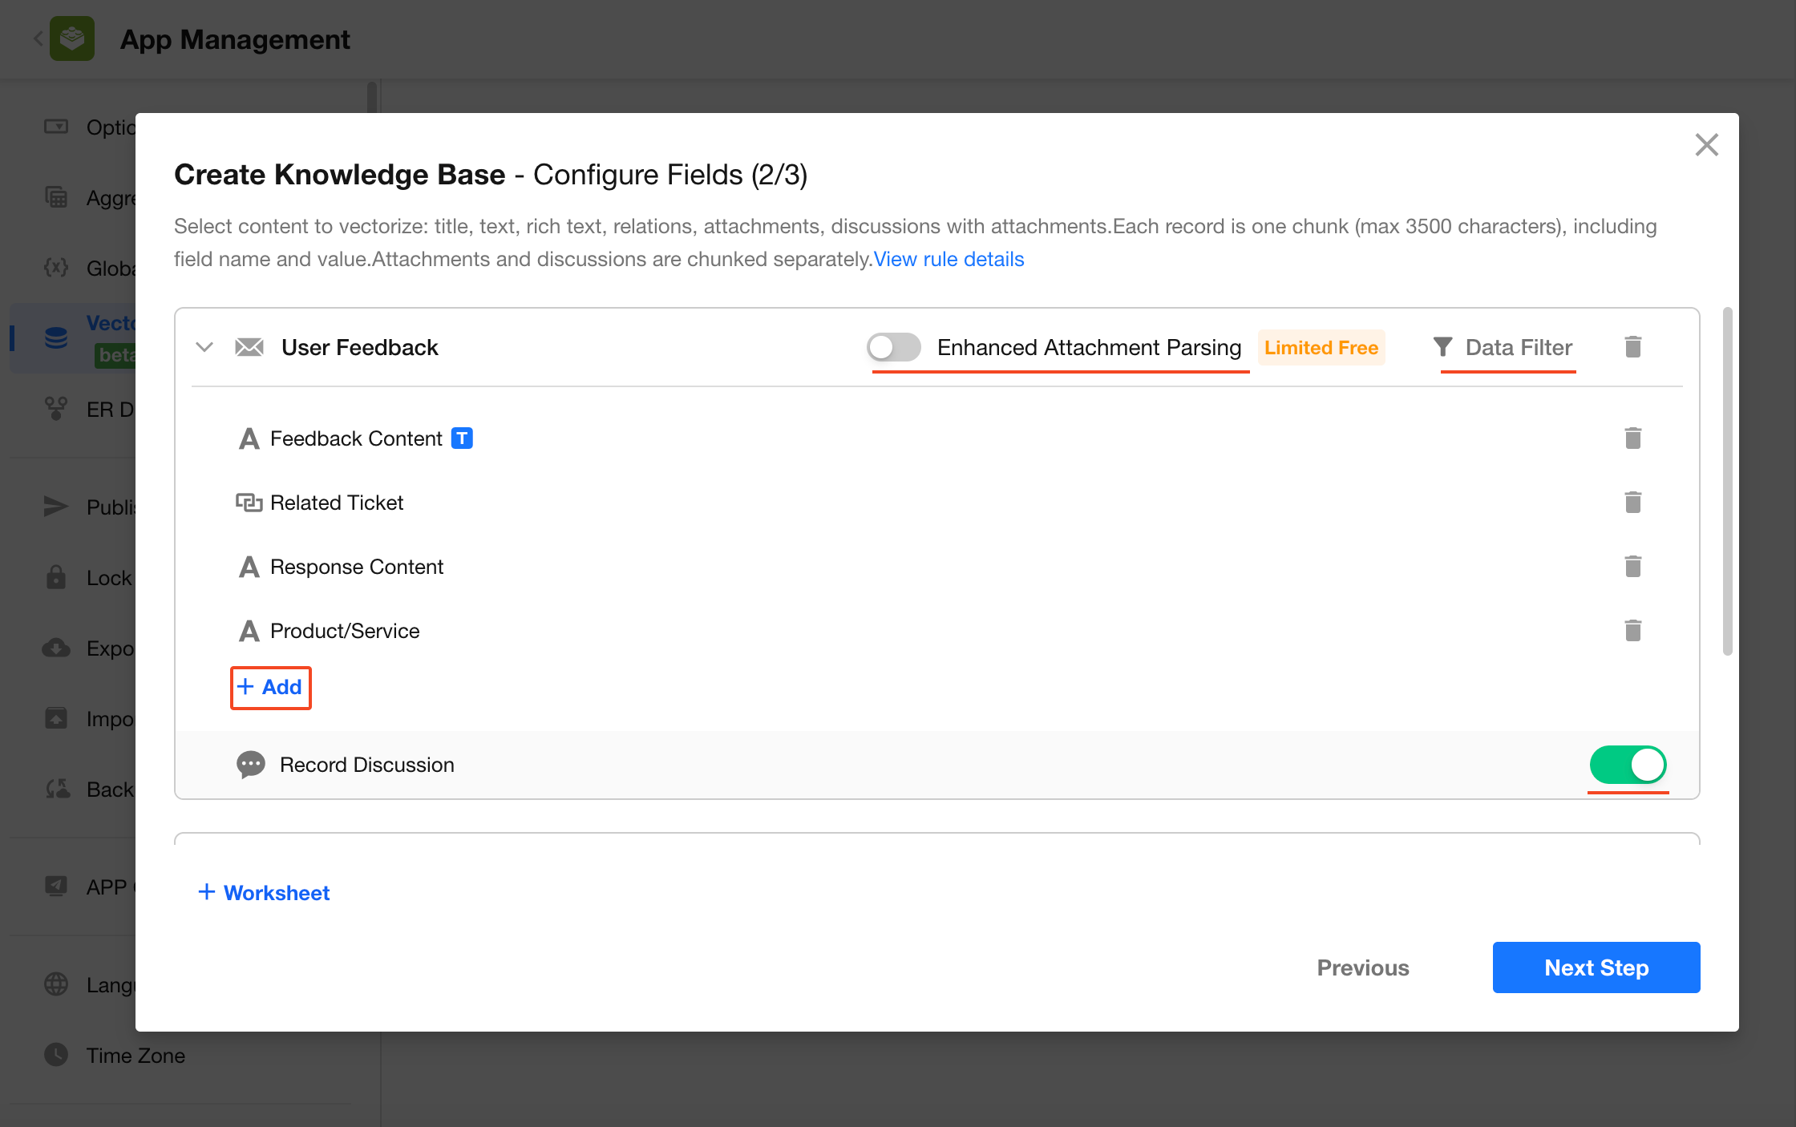Image resolution: width=1796 pixels, height=1127 pixels.
Task: Click the dialog's vertical scrollbar
Action: point(1727,481)
